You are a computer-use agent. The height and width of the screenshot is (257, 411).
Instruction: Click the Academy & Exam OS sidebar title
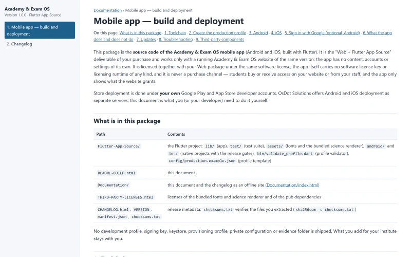(x=27, y=9)
